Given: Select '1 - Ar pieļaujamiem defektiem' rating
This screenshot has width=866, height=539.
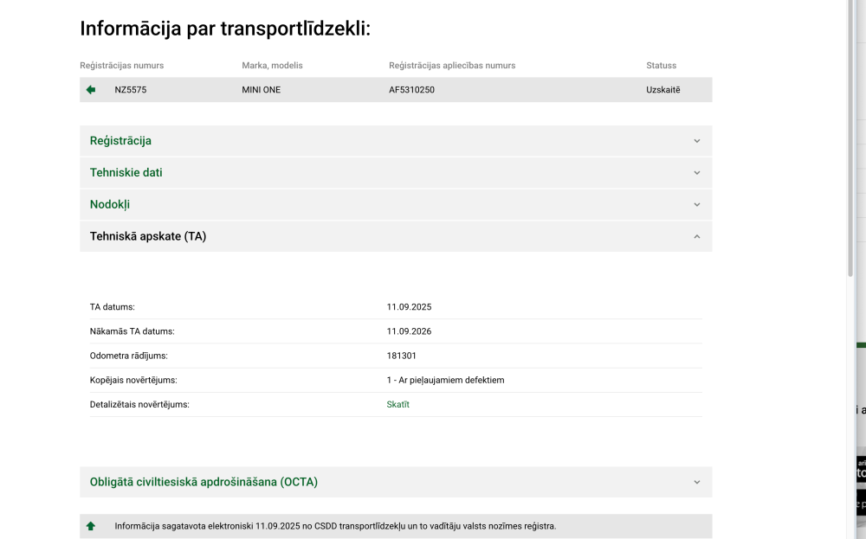Looking at the screenshot, I should (445, 380).
